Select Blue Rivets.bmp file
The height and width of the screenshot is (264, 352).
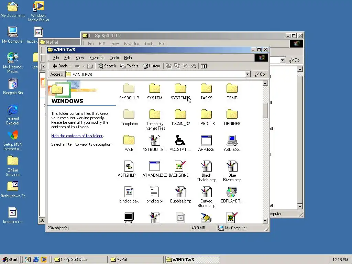pyautogui.click(x=232, y=172)
